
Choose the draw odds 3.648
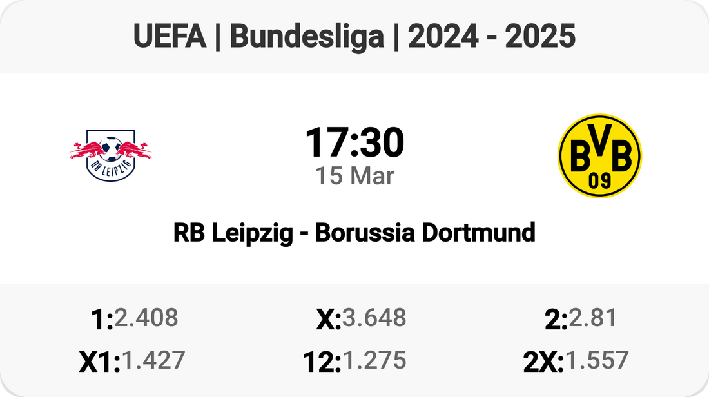pos(374,318)
